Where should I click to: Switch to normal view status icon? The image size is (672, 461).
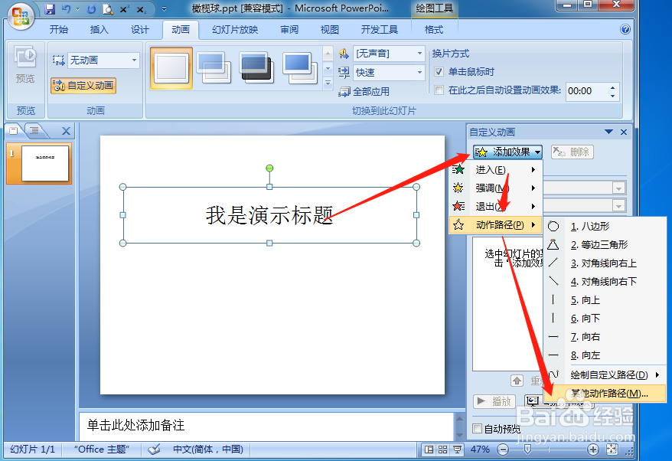pos(429,450)
